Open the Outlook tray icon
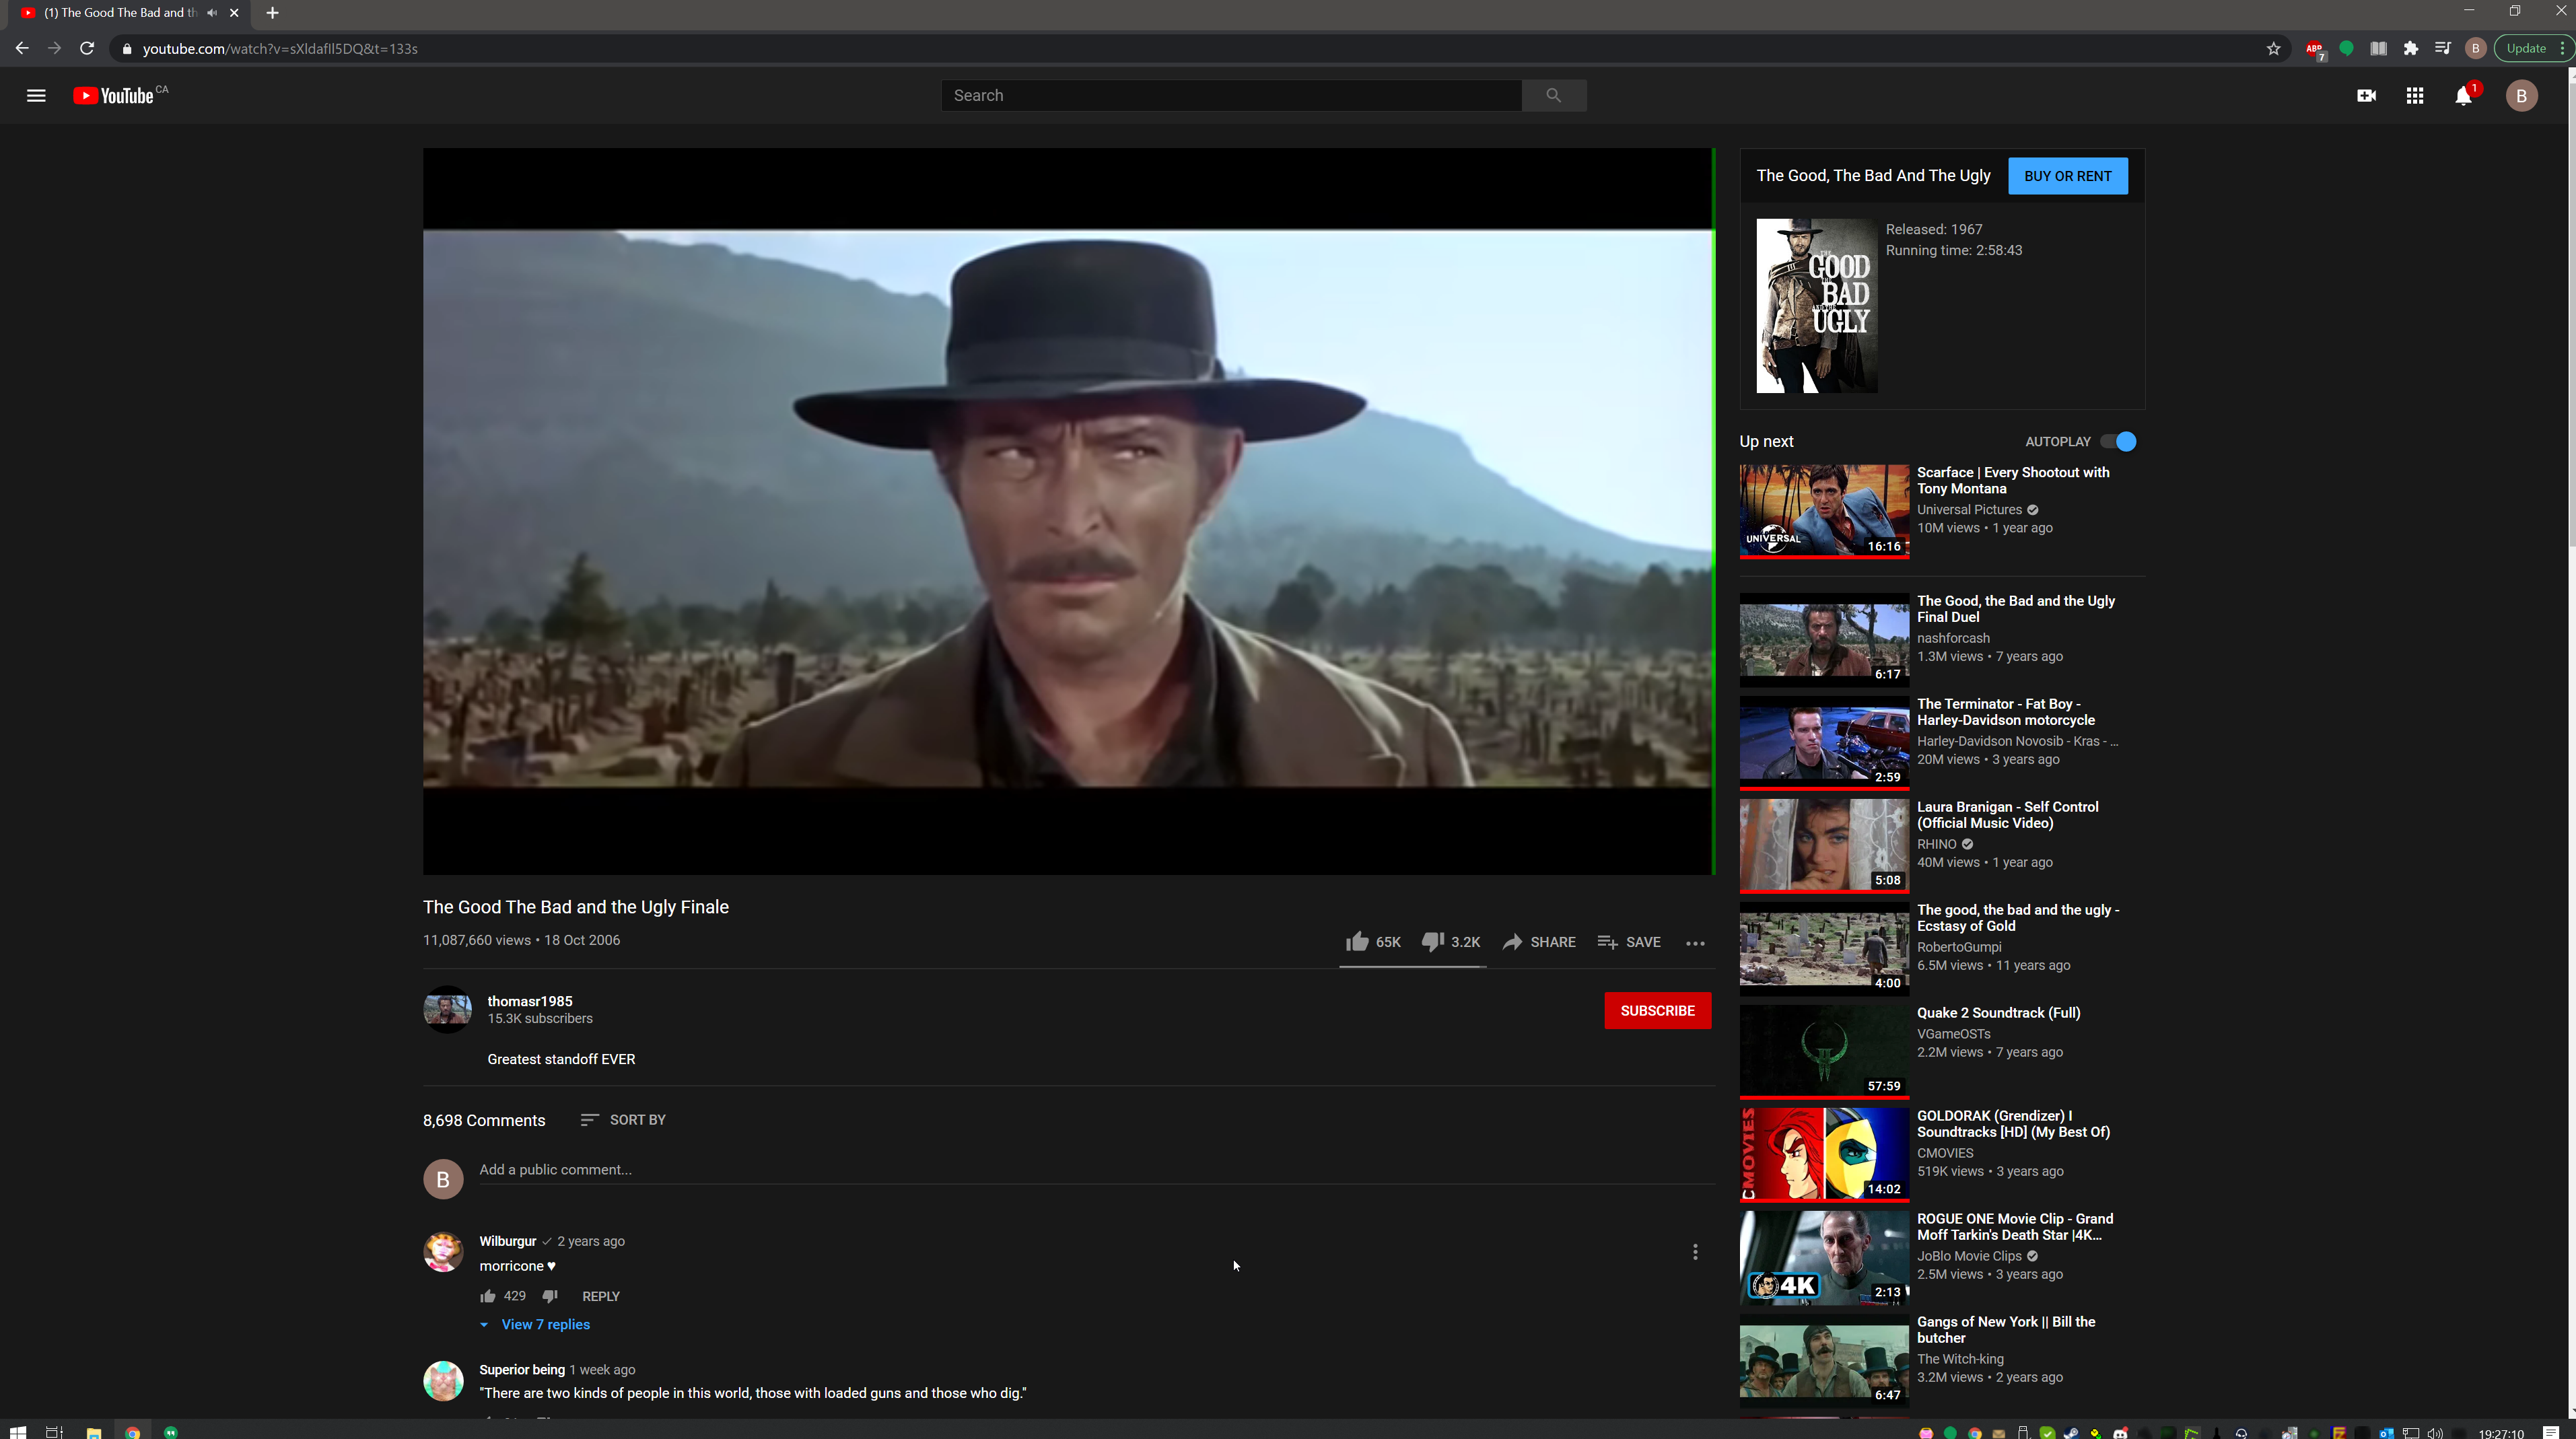 [x=2386, y=1432]
